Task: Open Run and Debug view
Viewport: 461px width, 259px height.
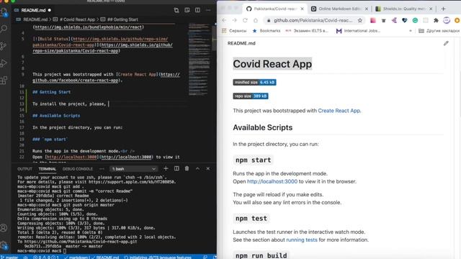Action: [4, 63]
